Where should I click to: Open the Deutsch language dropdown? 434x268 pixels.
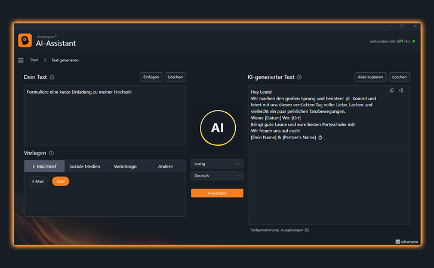[x=217, y=176]
